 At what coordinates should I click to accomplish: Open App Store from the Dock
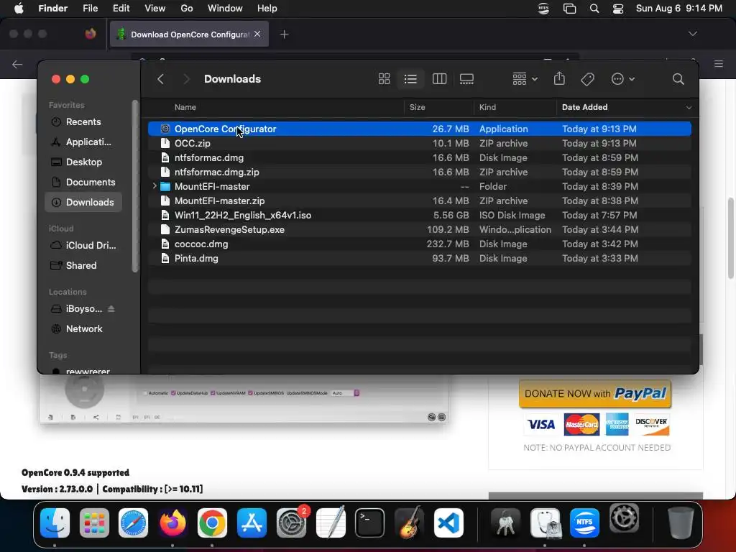click(252, 523)
